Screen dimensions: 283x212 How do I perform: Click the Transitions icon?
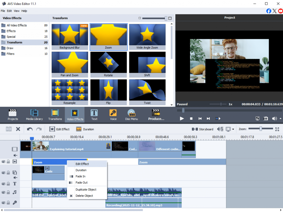pos(55,115)
